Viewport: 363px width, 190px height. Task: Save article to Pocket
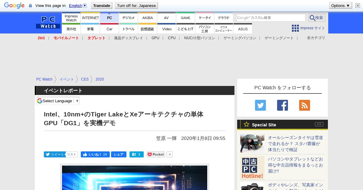[x=156, y=154]
